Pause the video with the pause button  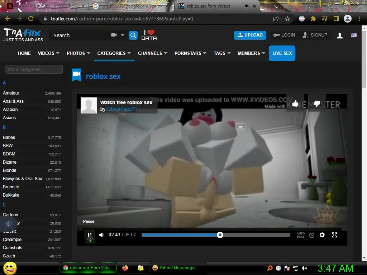(89, 235)
